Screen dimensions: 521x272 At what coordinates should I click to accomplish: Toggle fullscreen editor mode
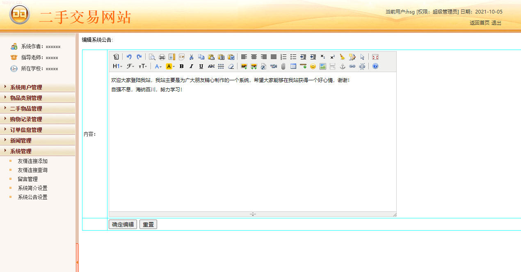coord(375,57)
